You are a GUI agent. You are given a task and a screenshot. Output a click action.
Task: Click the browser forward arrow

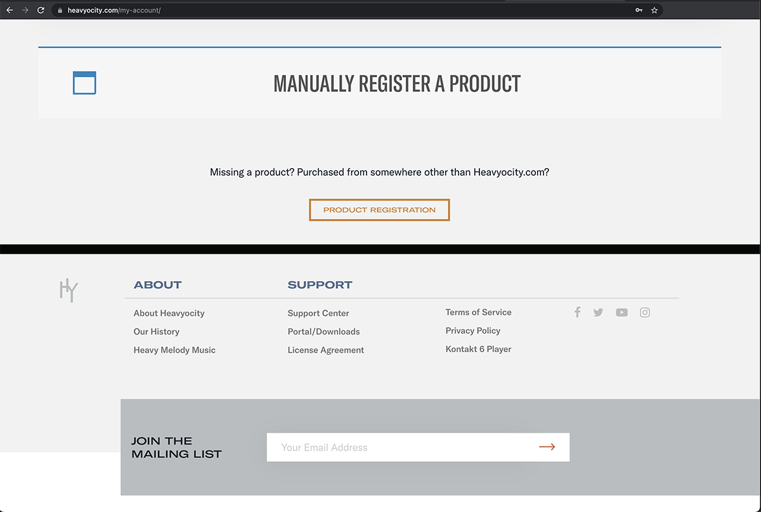pos(25,10)
